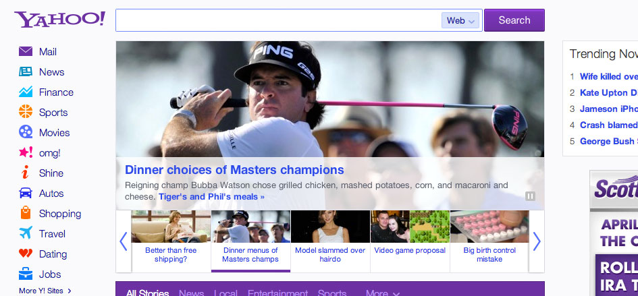Select the Sports basketball icon
This screenshot has width=638, height=296.
click(x=26, y=113)
